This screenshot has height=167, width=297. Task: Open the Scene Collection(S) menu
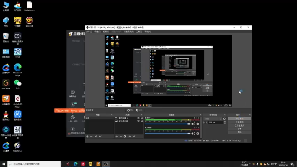pos(128,32)
